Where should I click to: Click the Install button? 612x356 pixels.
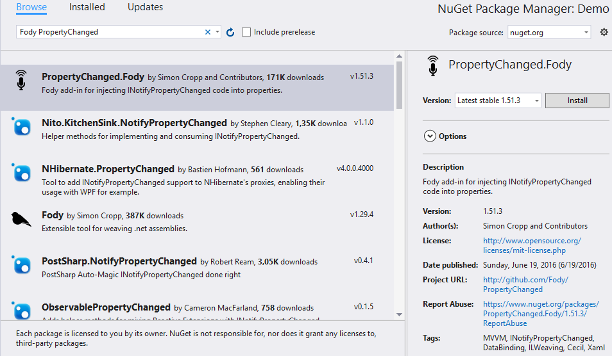(577, 101)
